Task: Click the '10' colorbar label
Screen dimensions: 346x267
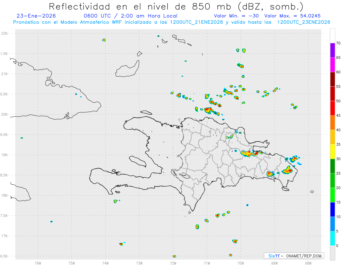Action: [338, 217]
